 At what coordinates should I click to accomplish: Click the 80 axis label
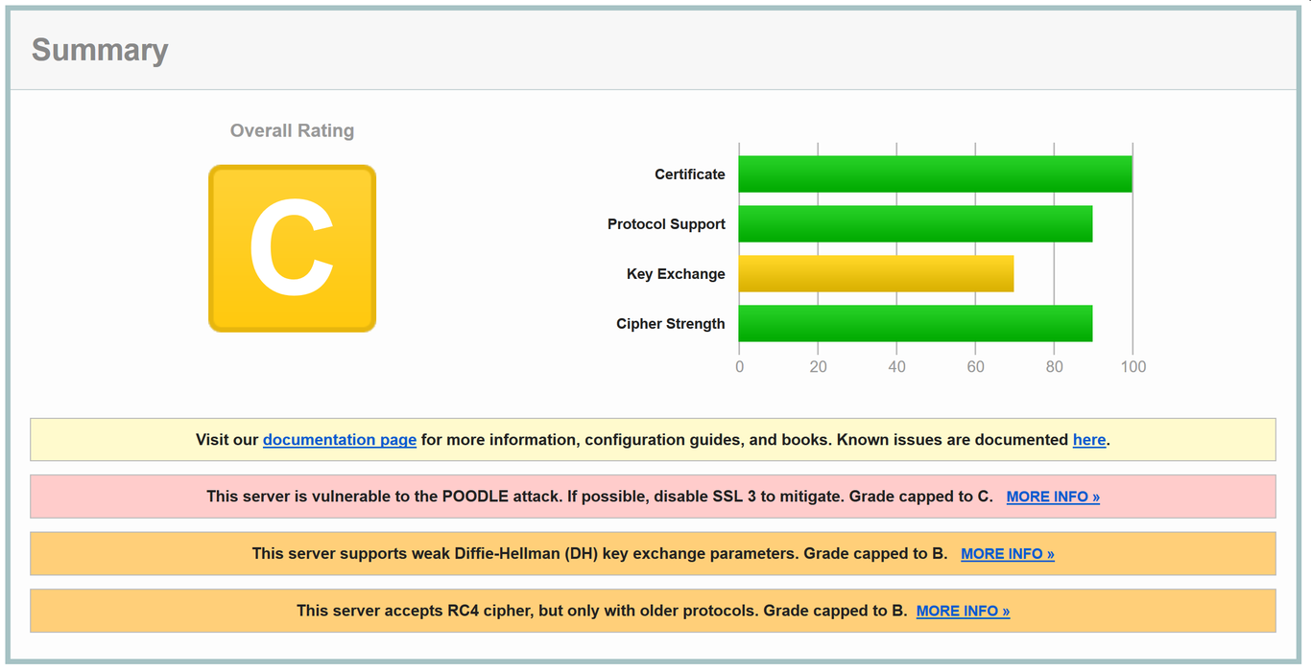pyautogui.click(x=1054, y=366)
